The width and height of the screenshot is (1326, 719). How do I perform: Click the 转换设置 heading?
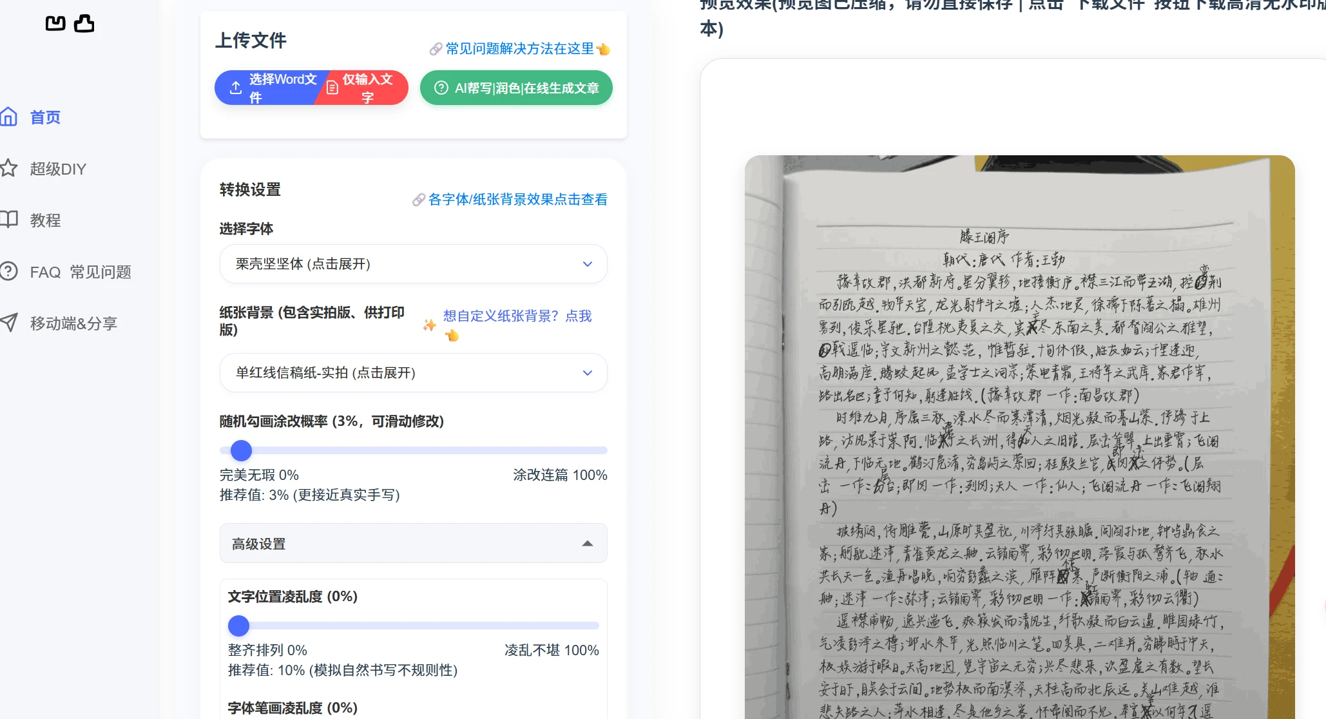(x=250, y=189)
